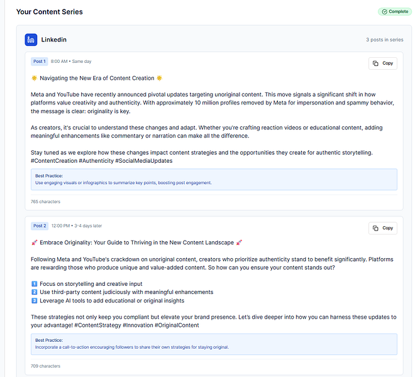
Task: Copy the Post 1 content
Action: click(x=383, y=63)
